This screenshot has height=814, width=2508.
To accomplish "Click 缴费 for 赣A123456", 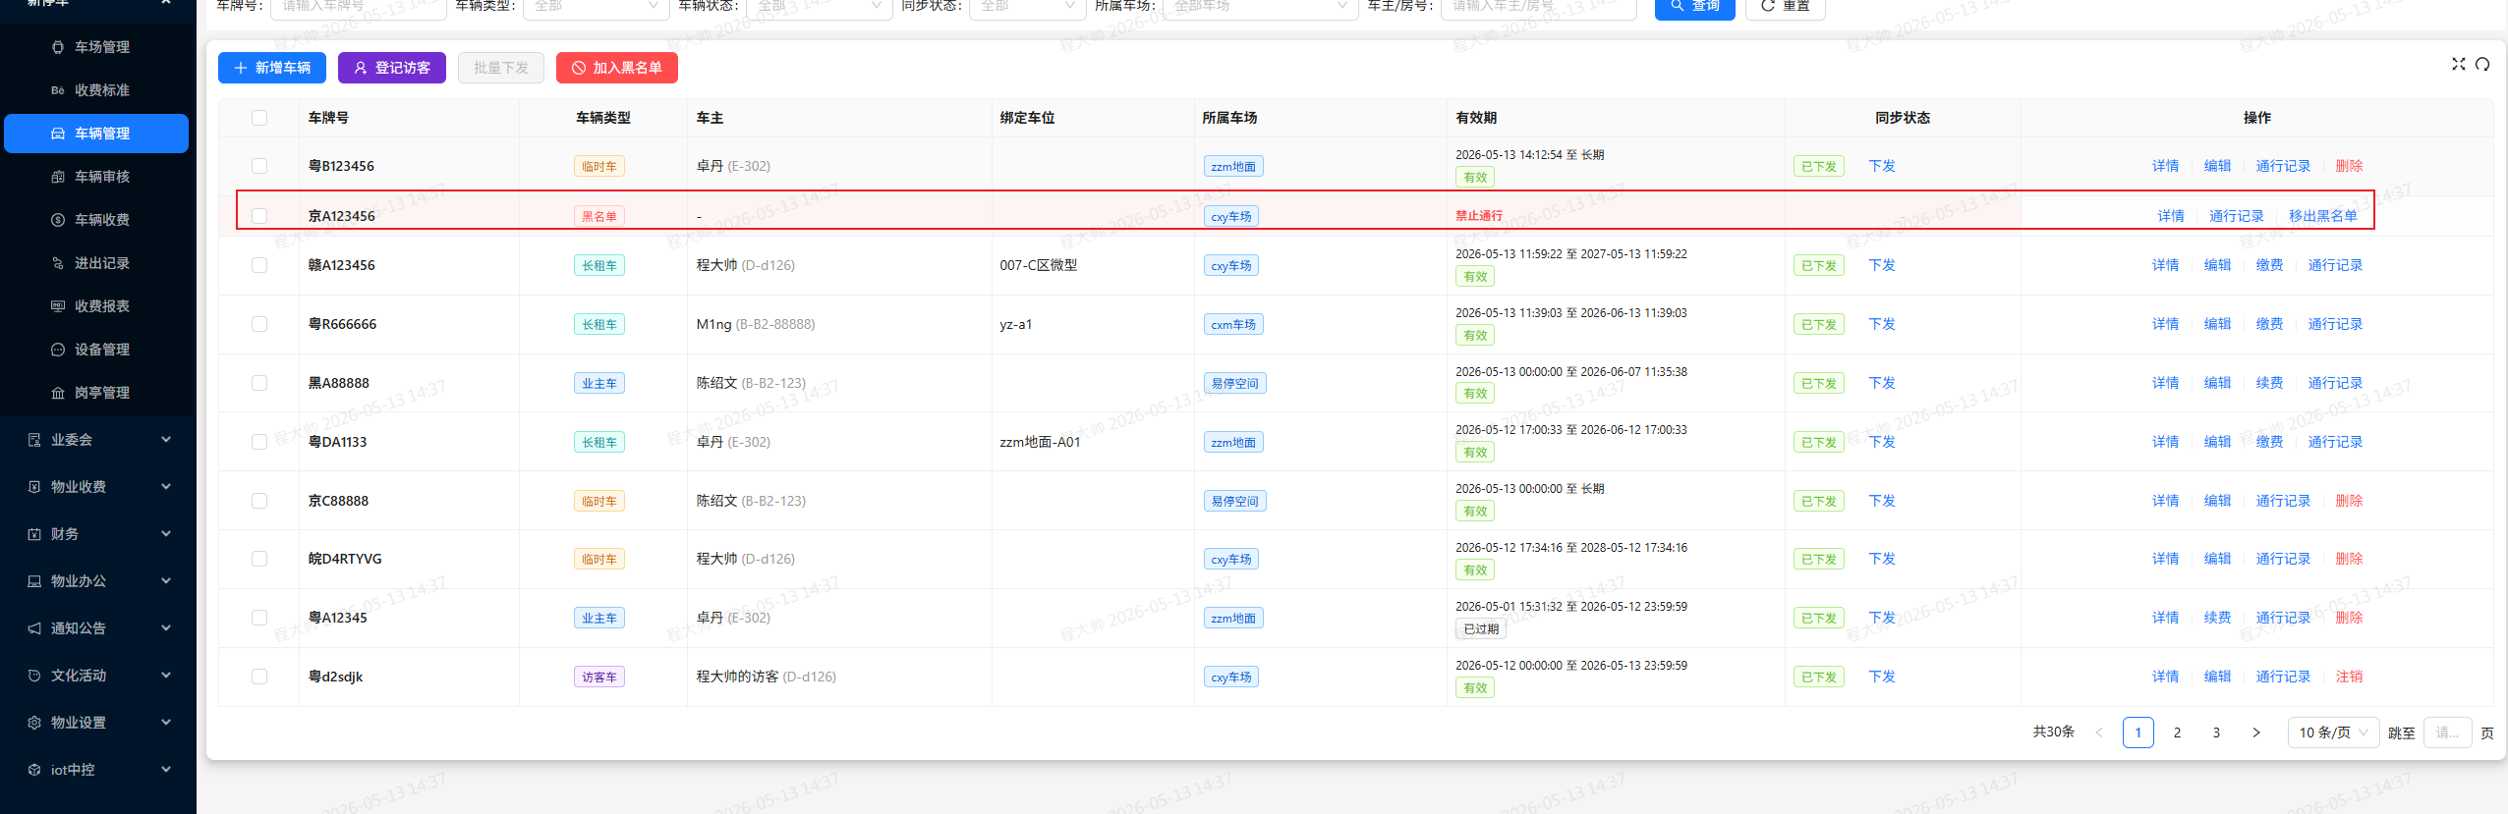I will (2270, 265).
